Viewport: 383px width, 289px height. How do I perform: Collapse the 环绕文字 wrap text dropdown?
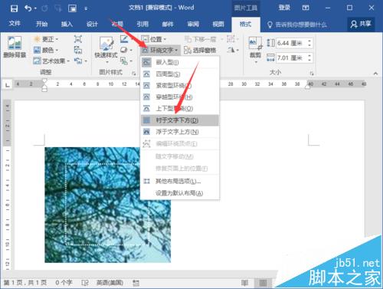(x=160, y=51)
